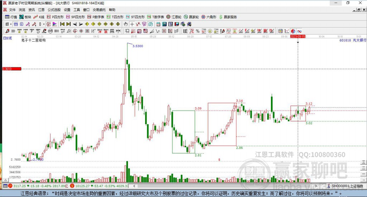Select the V-shaped zigzag line tool
Viewport: 367px width, 197px height.
[x=158, y=31]
